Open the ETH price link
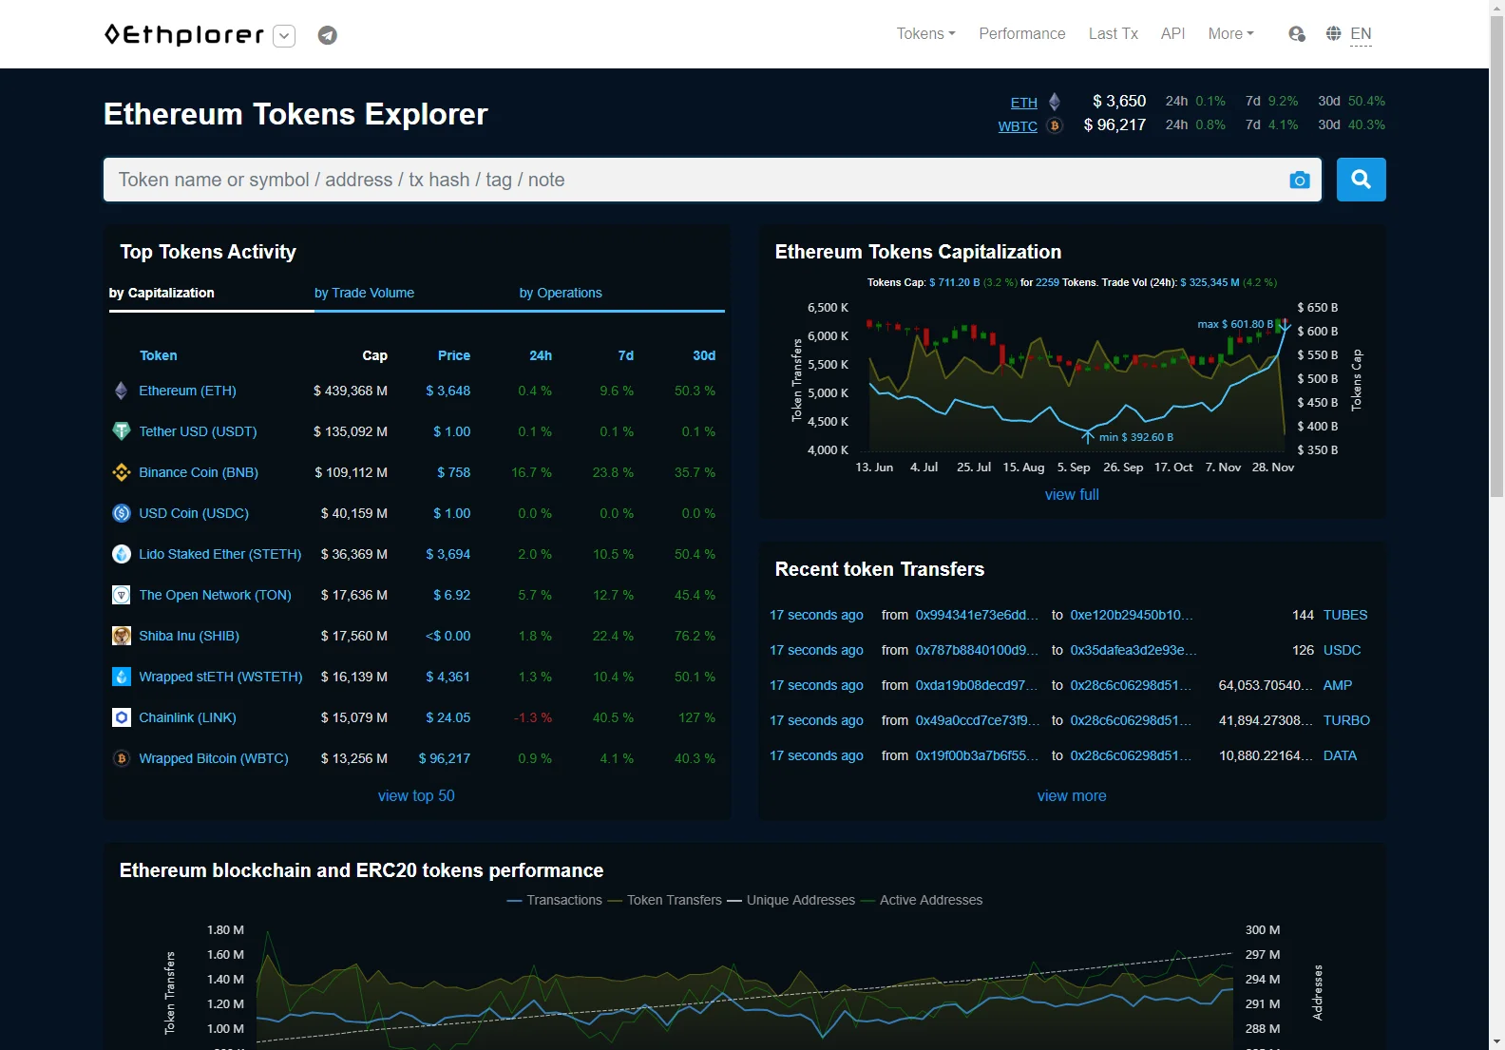 pos(1023,103)
